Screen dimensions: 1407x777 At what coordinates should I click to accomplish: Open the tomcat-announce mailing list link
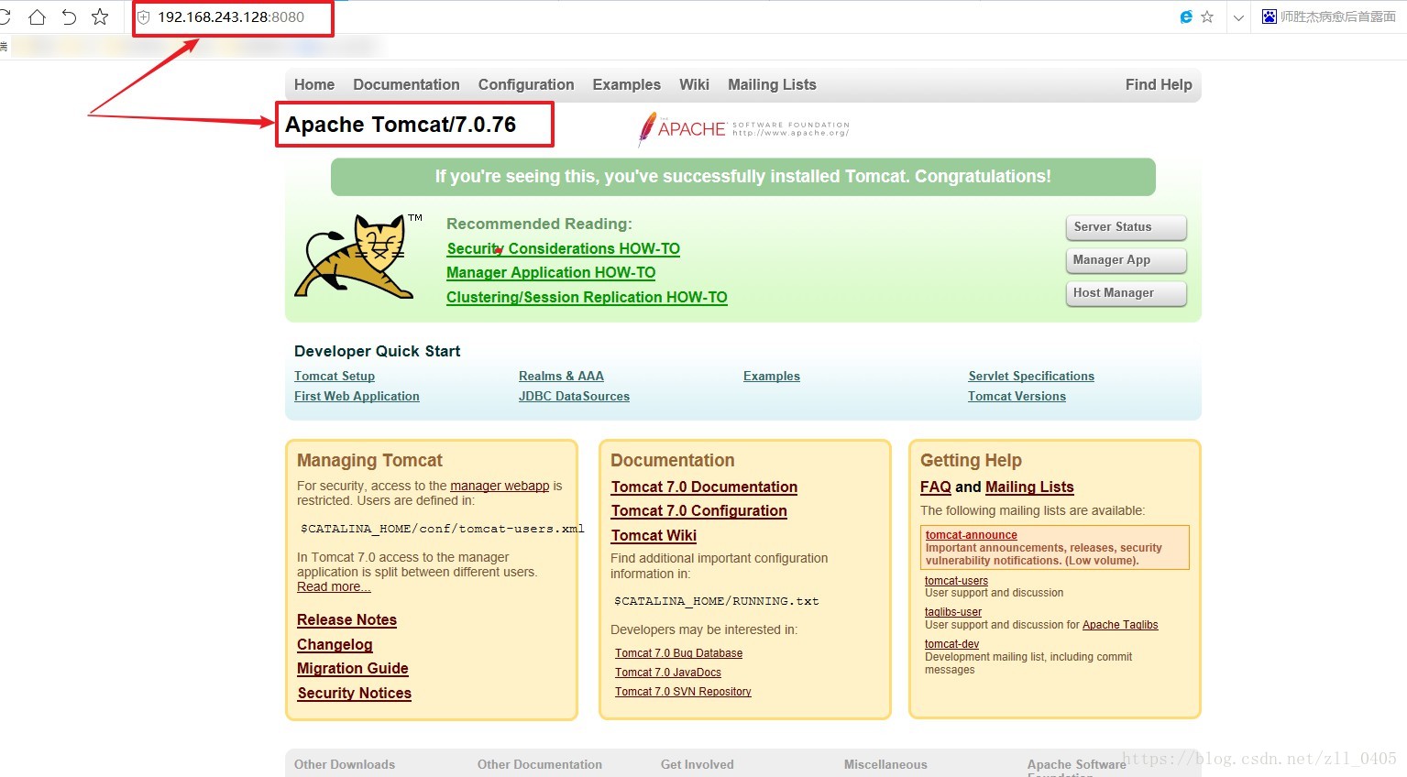971,535
